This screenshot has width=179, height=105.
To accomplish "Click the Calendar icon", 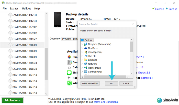I will [x=69, y=67].
